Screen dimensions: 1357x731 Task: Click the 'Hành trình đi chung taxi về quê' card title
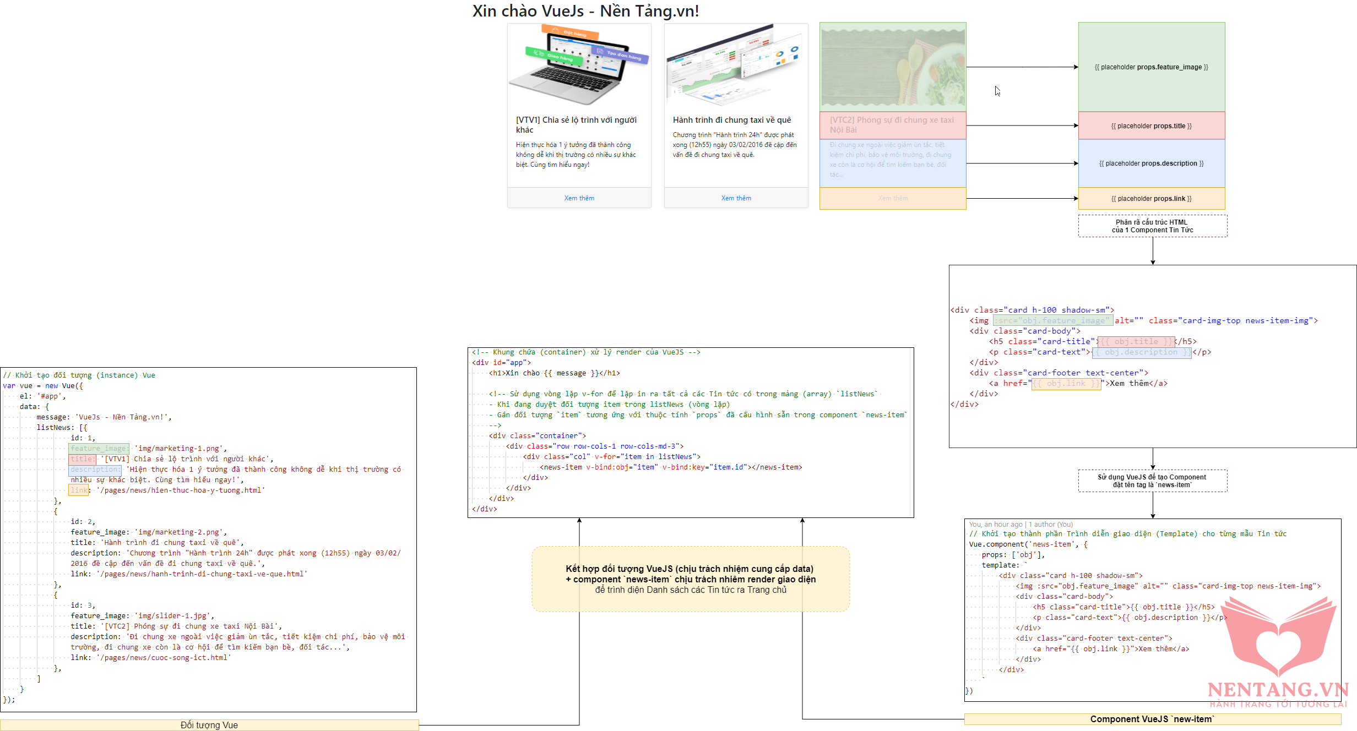coord(731,120)
